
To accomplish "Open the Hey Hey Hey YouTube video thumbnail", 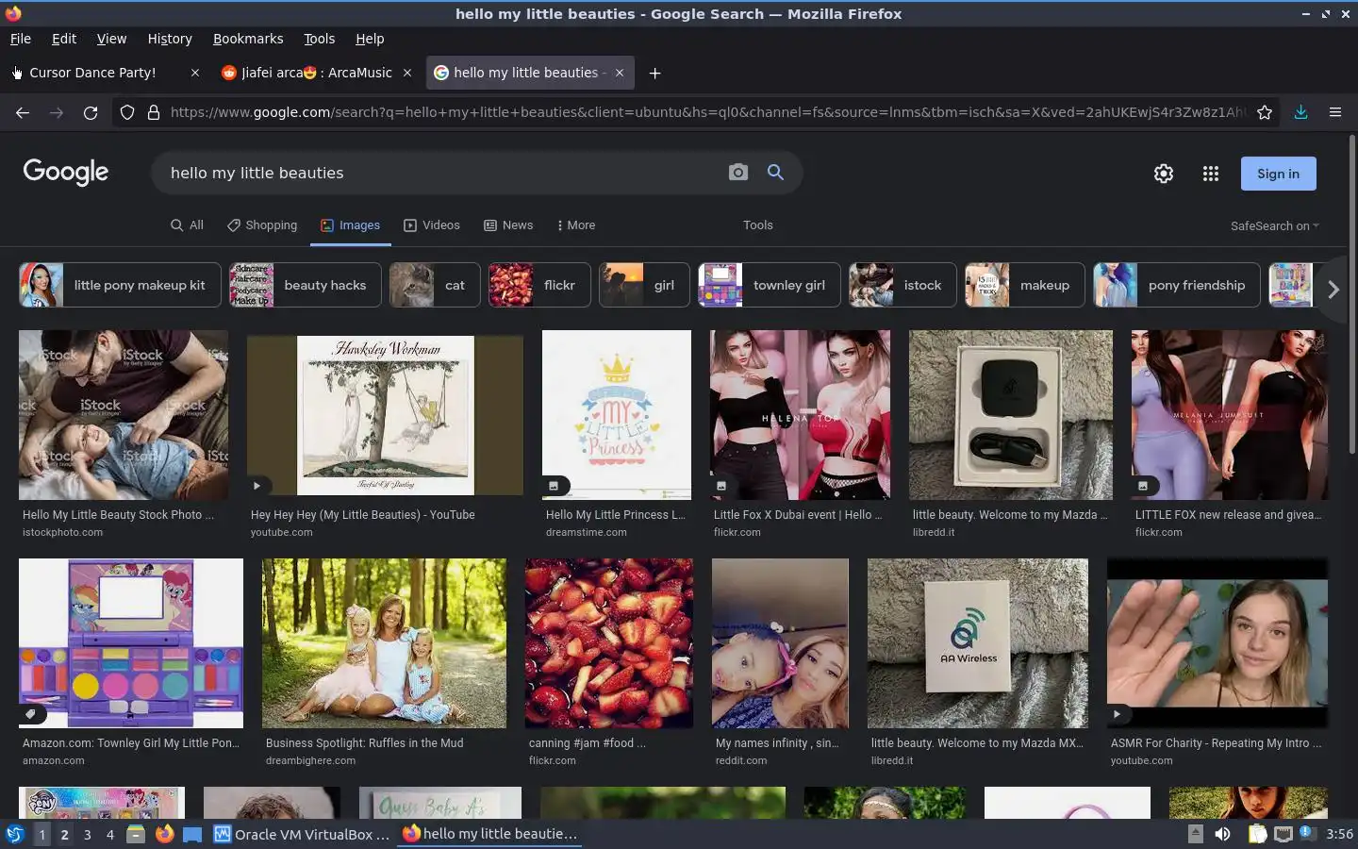I will [385, 415].
